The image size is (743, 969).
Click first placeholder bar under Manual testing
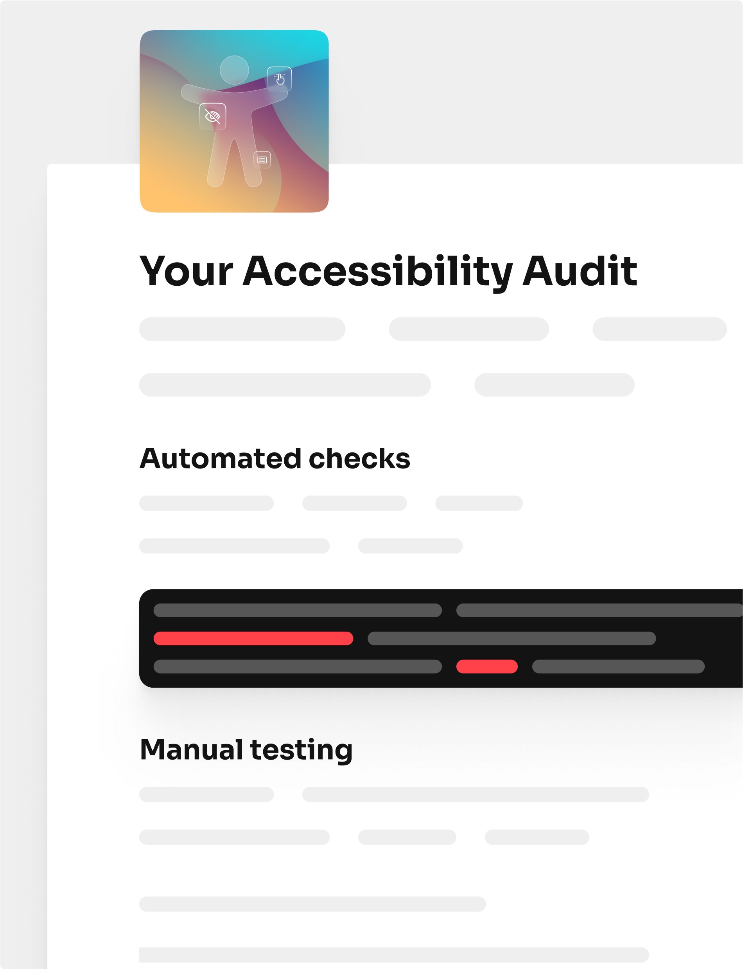(206, 794)
